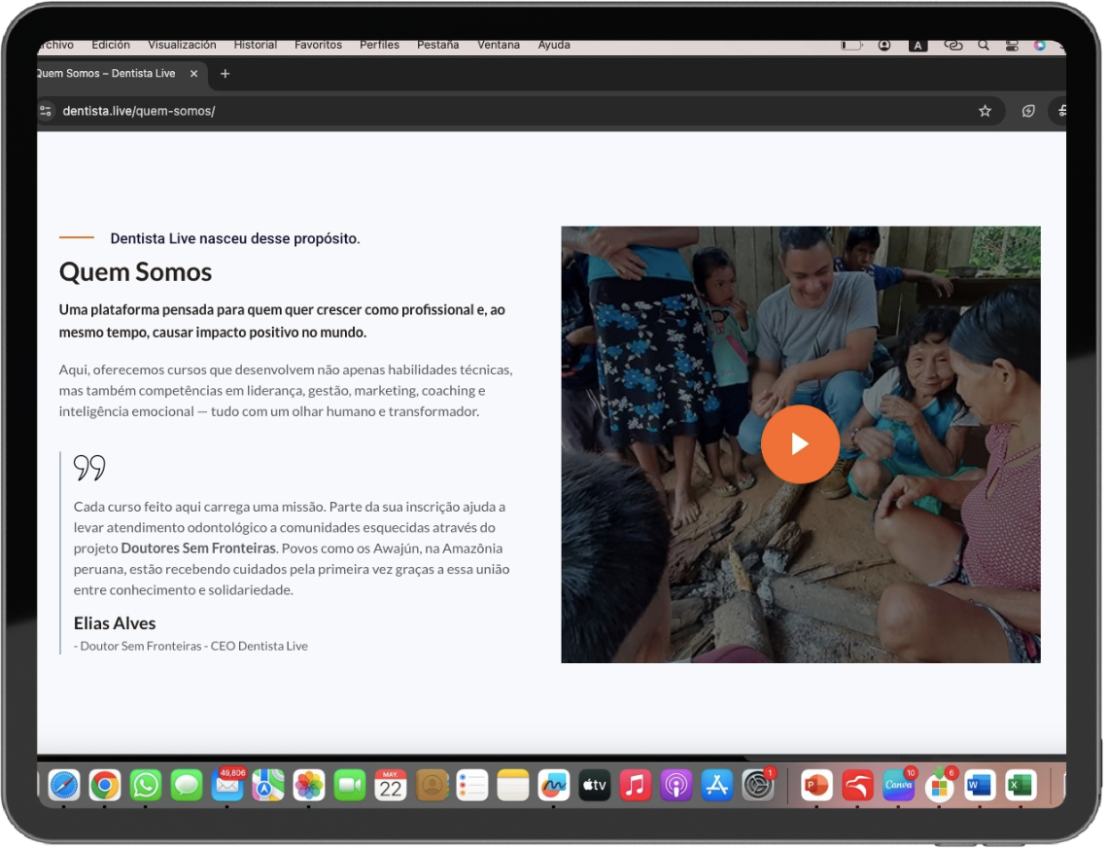This screenshot has width=1108, height=848.
Task: Open Reminders from the dock
Action: [472, 785]
